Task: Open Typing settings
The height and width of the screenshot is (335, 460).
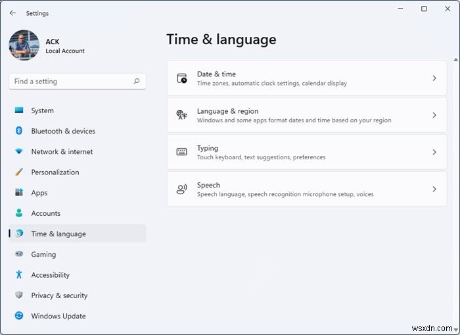Action: [x=307, y=152]
